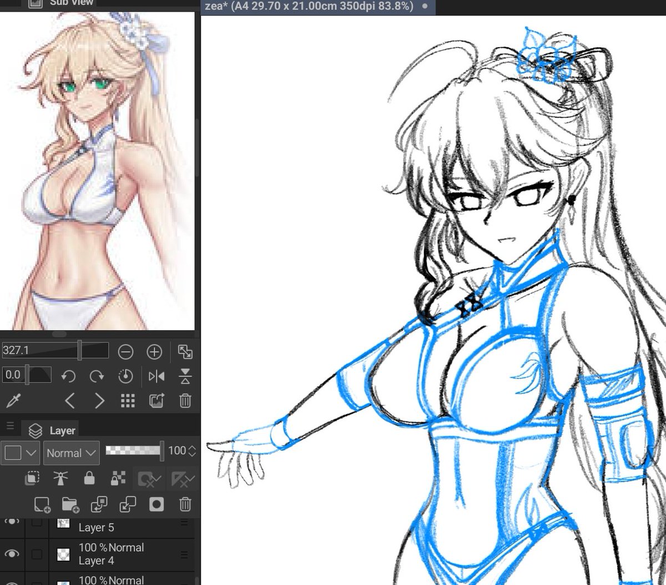Merge with layer below
Viewport: 666px width, 585px height.
click(128, 504)
